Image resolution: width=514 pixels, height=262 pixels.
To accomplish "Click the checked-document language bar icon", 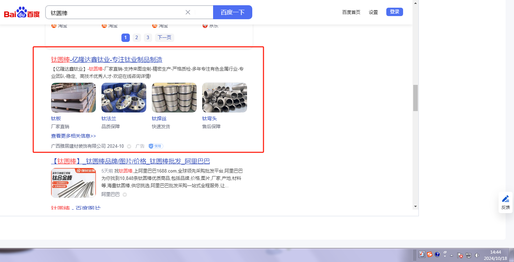I will (422, 254).
